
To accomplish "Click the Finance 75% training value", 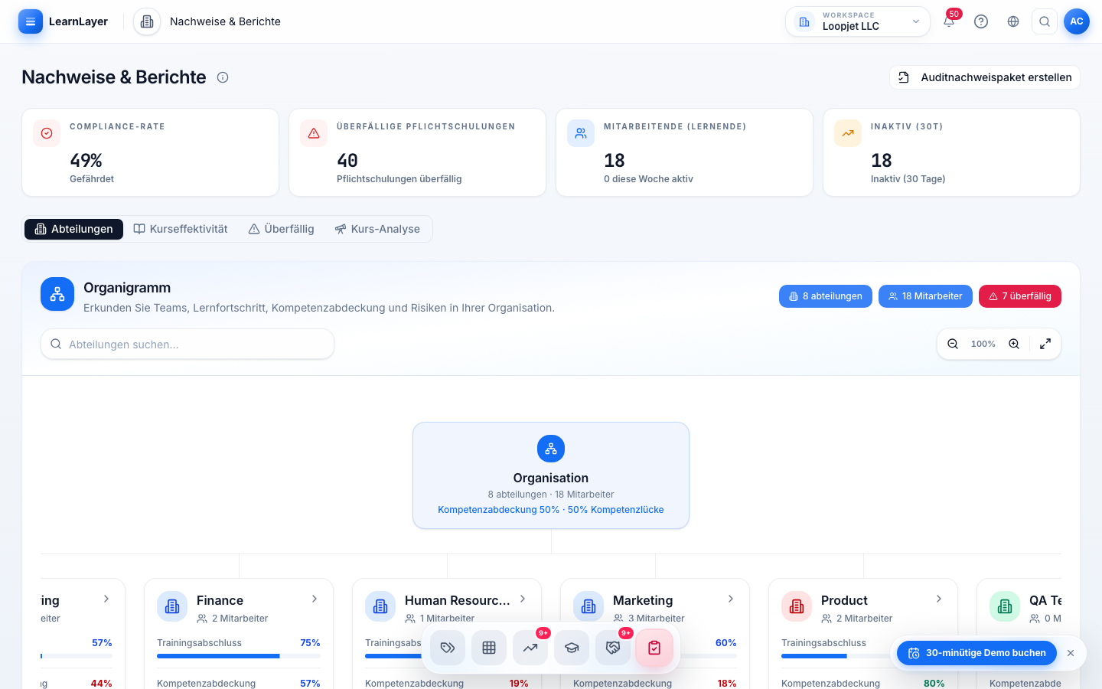I will [x=310, y=643].
